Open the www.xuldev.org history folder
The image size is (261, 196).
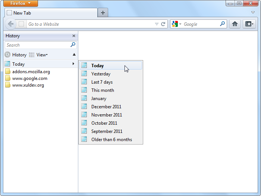pyautogui.click(x=28, y=85)
